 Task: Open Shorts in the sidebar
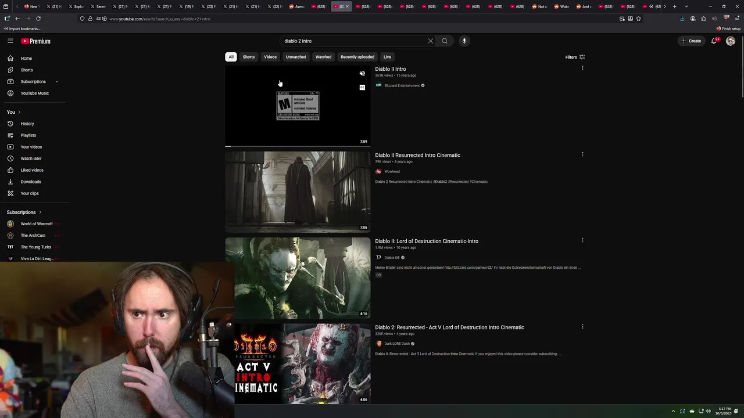point(27,70)
